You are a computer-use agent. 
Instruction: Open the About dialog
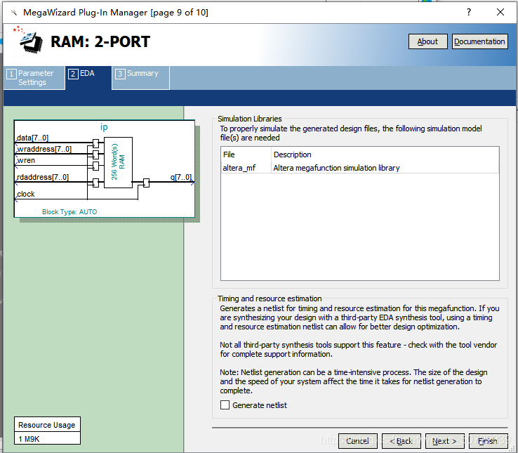click(x=428, y=41)
